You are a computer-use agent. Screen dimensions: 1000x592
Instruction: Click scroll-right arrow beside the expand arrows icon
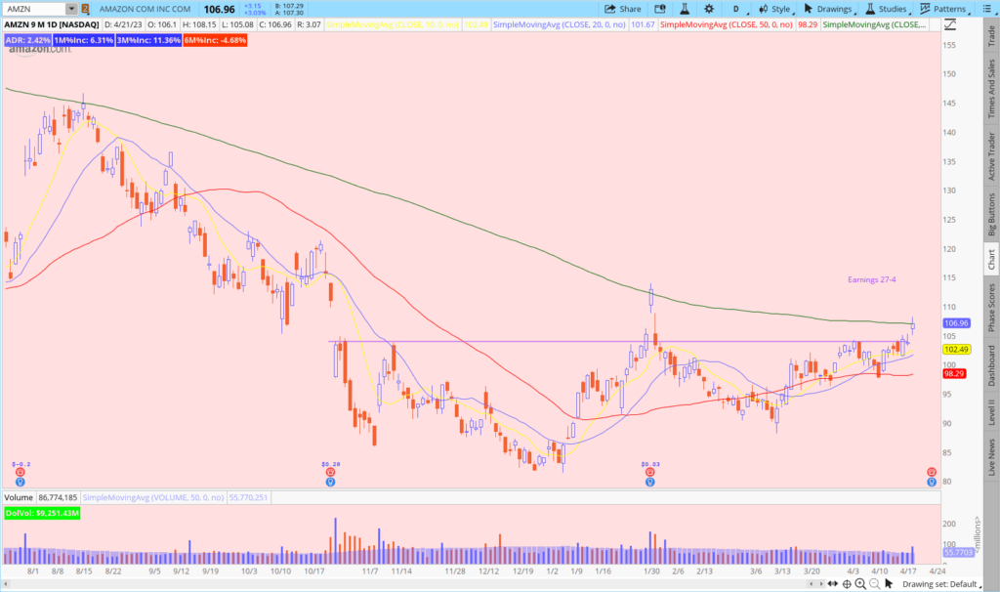click(x=820, y=584)
